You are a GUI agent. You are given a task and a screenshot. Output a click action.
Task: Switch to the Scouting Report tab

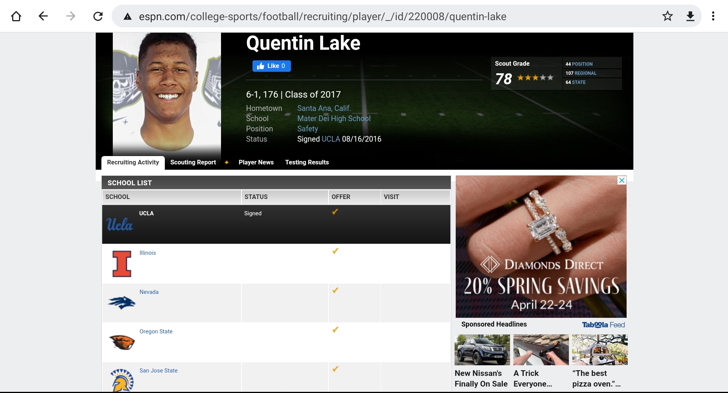pos(193,163)
